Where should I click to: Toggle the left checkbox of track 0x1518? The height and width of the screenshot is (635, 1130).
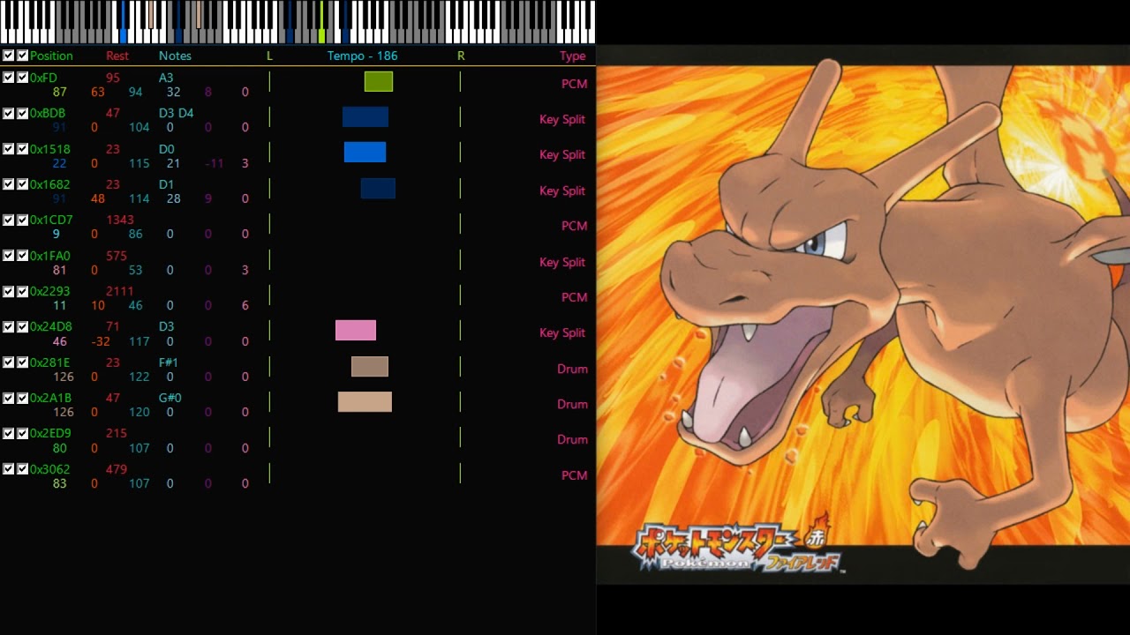pos(8,149)
